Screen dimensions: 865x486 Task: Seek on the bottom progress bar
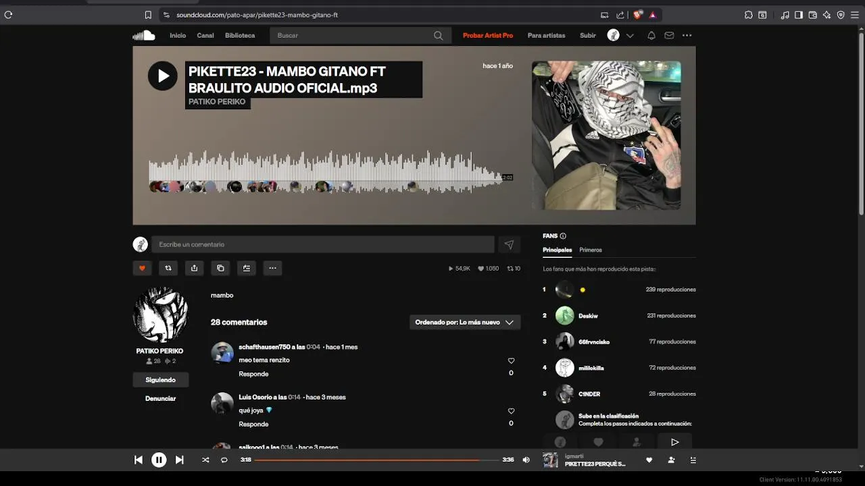point(376,460)
